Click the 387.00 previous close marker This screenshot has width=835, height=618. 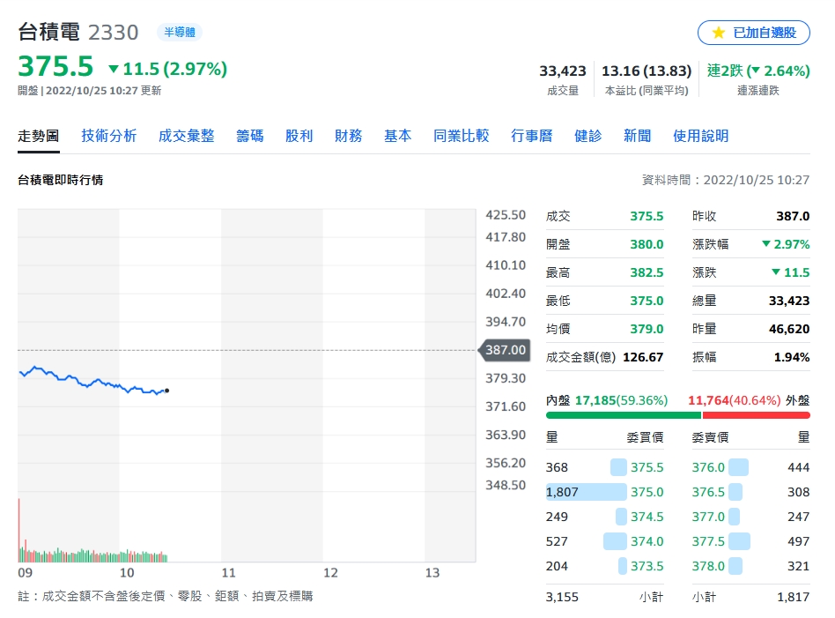point(505,350)
